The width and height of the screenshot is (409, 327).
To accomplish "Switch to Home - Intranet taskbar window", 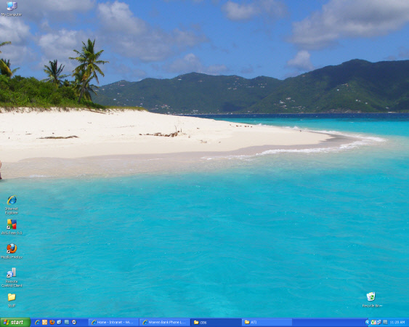I will point(113,323).
